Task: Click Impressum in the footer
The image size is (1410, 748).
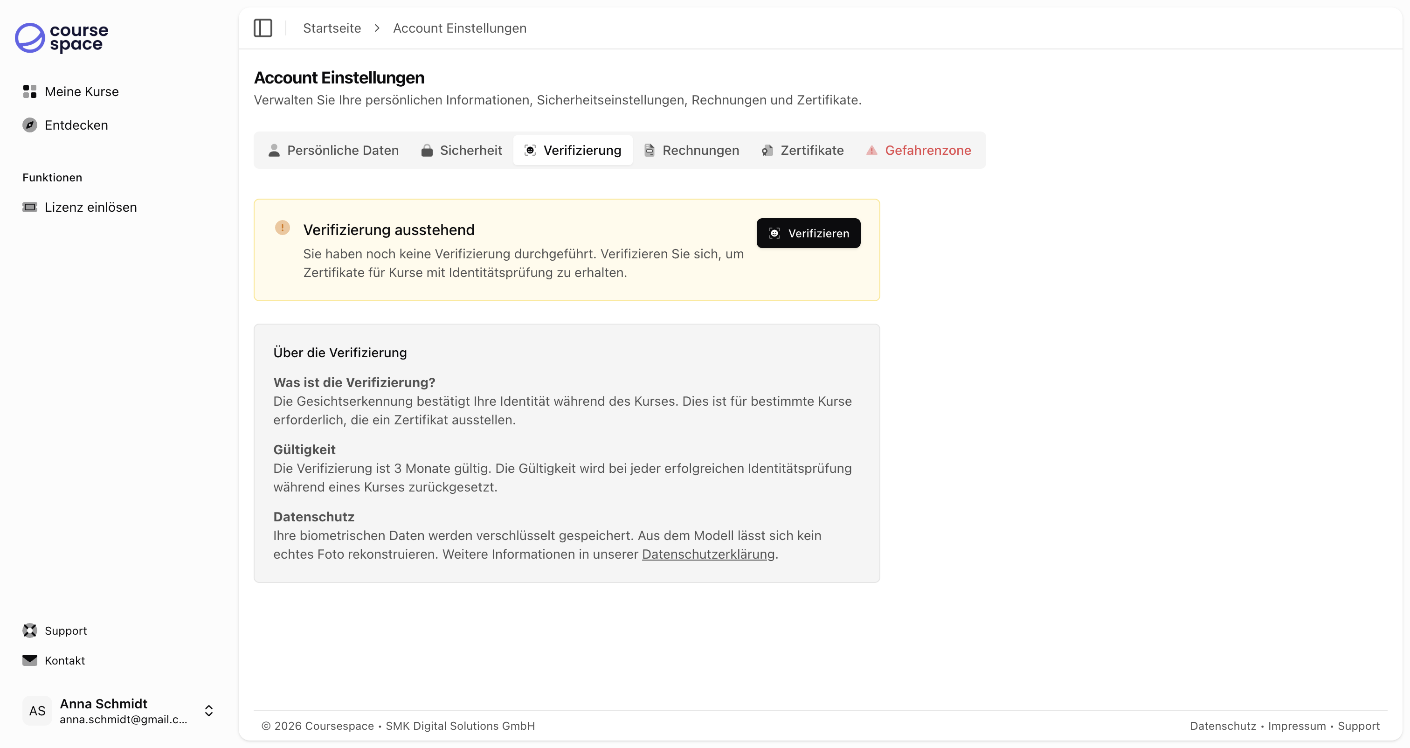Action: pos(1297,726)
